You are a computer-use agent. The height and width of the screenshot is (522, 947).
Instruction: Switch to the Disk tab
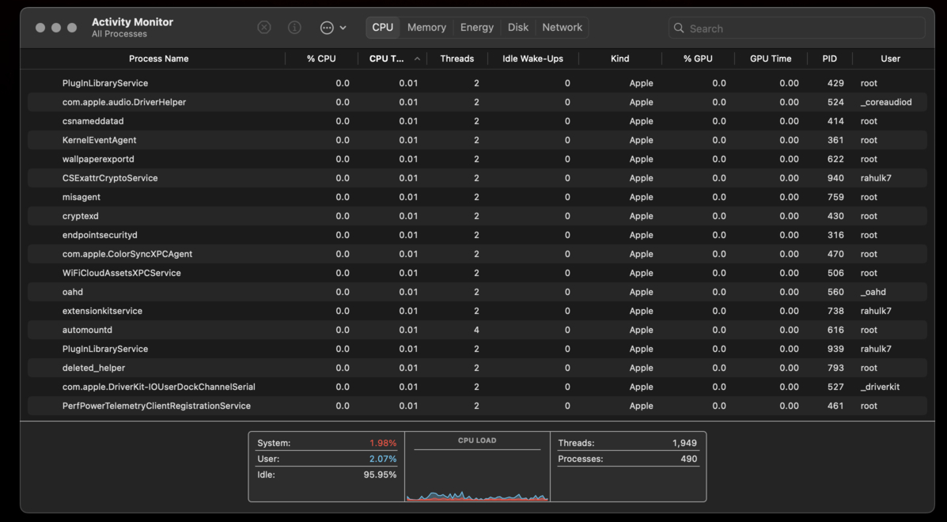pyautogui.click(x=517, y=28)
